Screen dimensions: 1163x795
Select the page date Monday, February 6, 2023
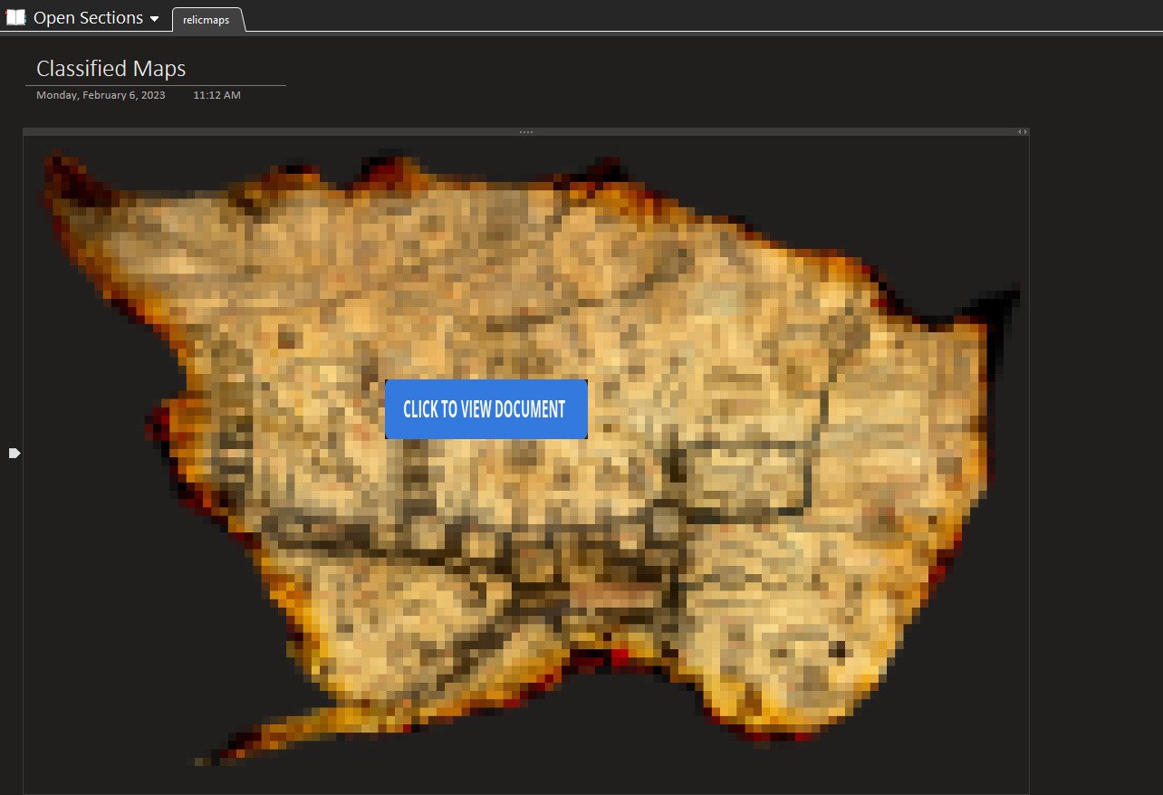click(101, 95)
